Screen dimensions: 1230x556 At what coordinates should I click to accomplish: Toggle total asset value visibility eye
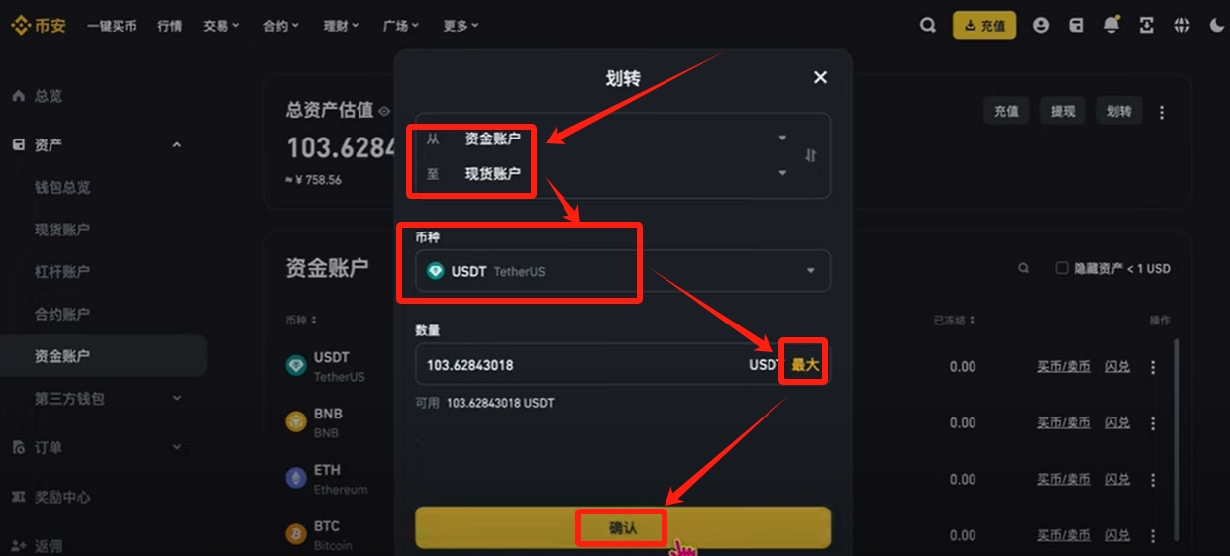tap(384, 112)
